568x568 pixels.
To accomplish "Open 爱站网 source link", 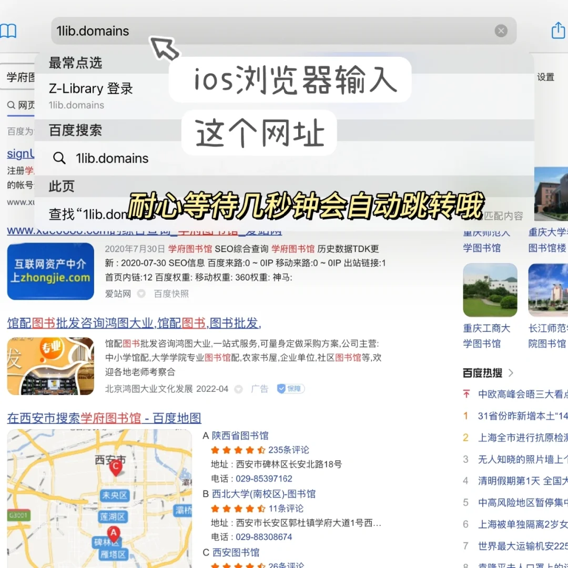I will click(x=118, y=293).
